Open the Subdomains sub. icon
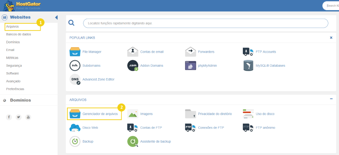The height and width of the screenshot is (155, 339). click(75, 65)
